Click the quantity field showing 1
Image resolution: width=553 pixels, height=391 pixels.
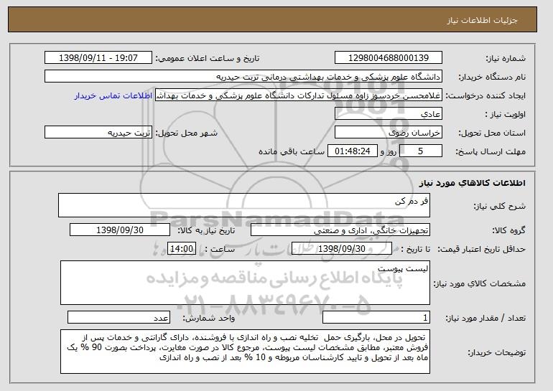point(376,317)
